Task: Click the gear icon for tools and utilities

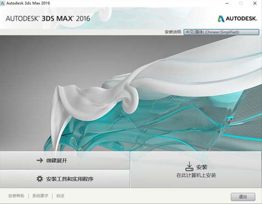Action: pyautogui.click(x=40, y=179)
